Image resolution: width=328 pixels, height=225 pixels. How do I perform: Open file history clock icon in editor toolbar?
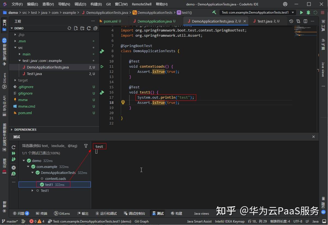pyautogui.click(x=291, y=21)
